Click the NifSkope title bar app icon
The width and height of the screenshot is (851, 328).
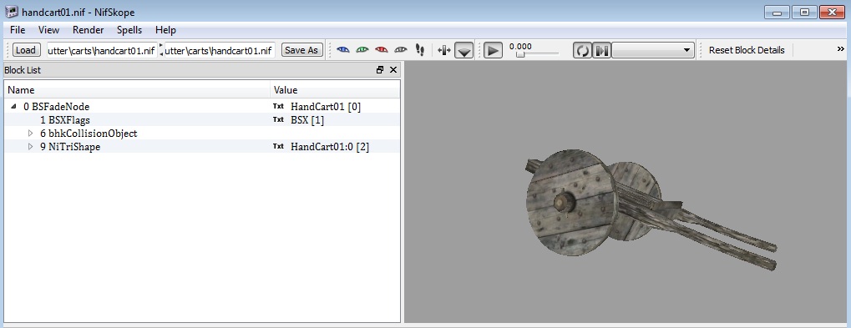tap(12, 12)
